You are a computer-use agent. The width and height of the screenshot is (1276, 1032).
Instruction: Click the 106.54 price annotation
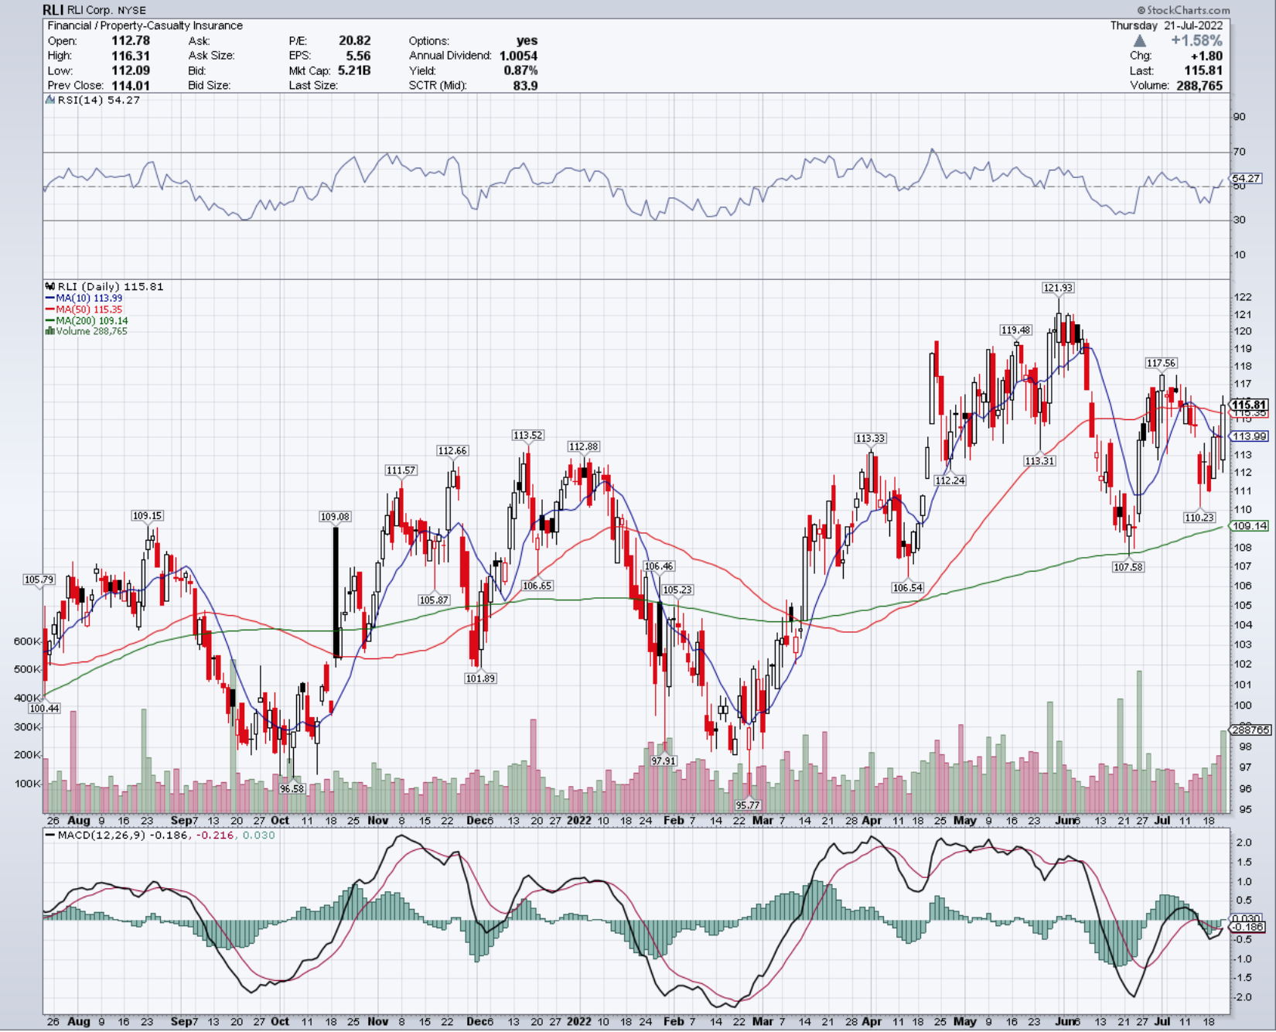pos(908,588)
